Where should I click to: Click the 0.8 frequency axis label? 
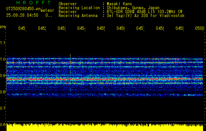click(x=3, y=92)
